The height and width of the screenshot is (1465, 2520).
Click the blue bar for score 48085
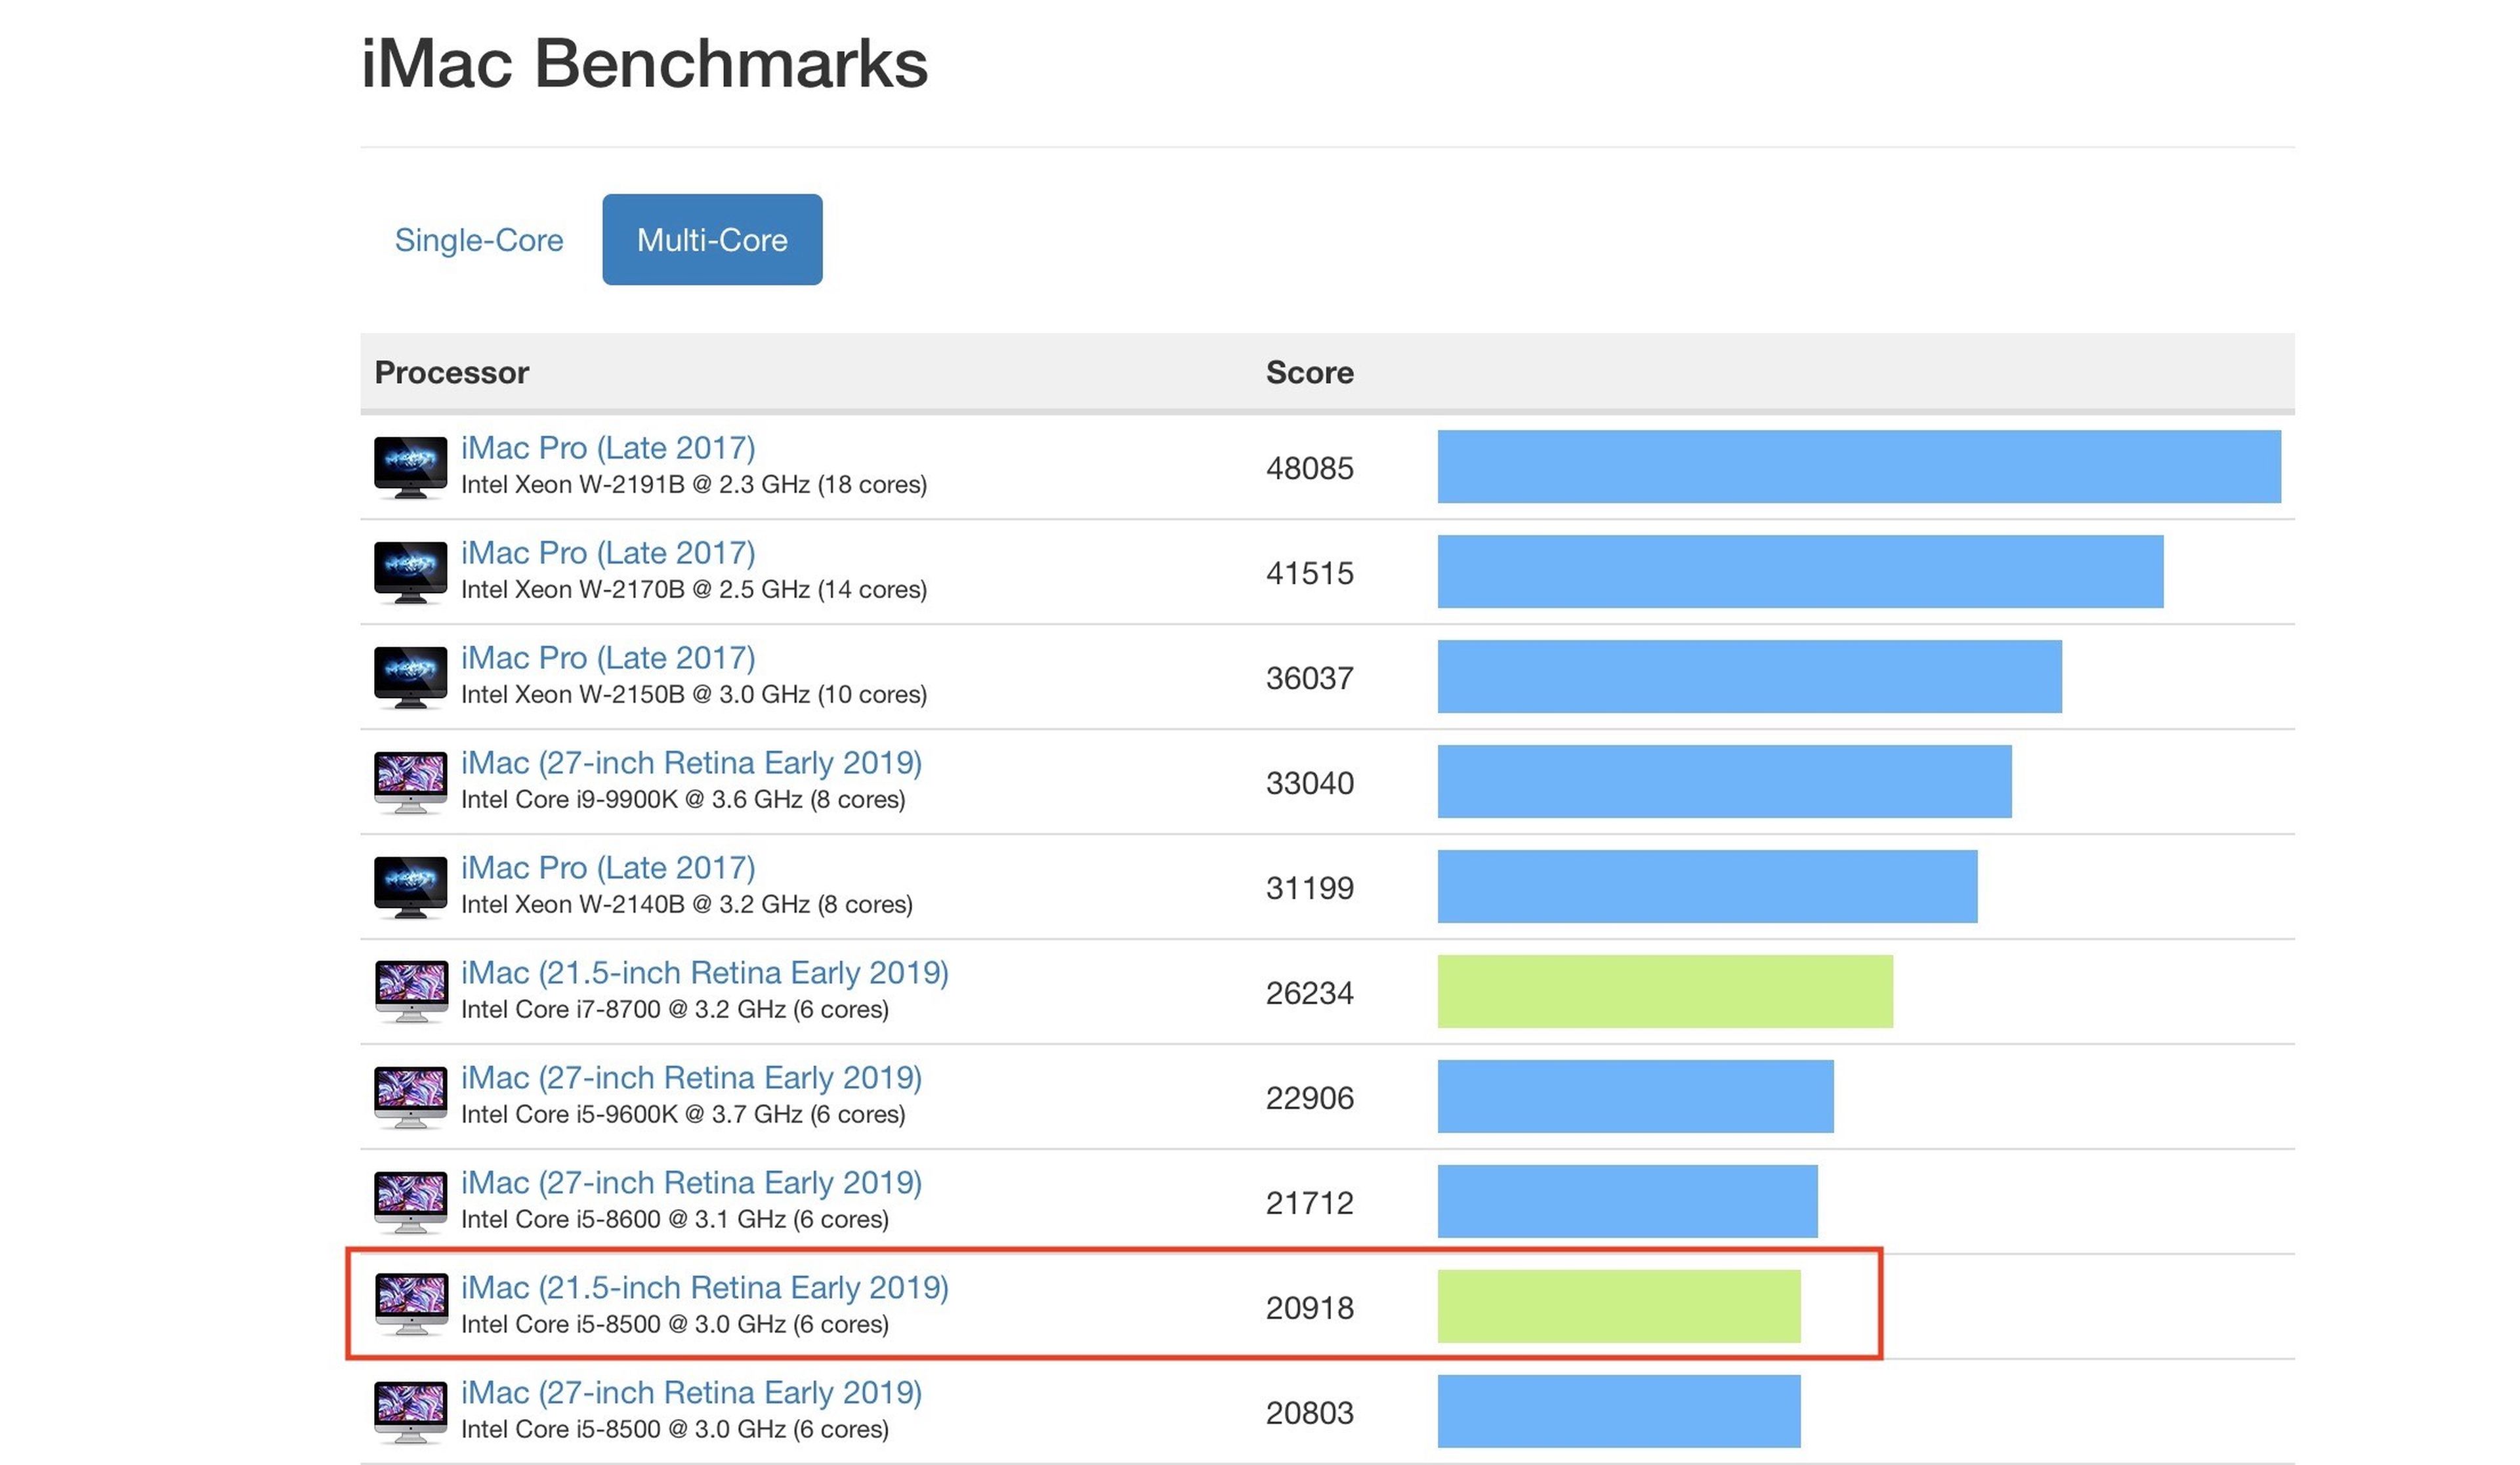1859,467
